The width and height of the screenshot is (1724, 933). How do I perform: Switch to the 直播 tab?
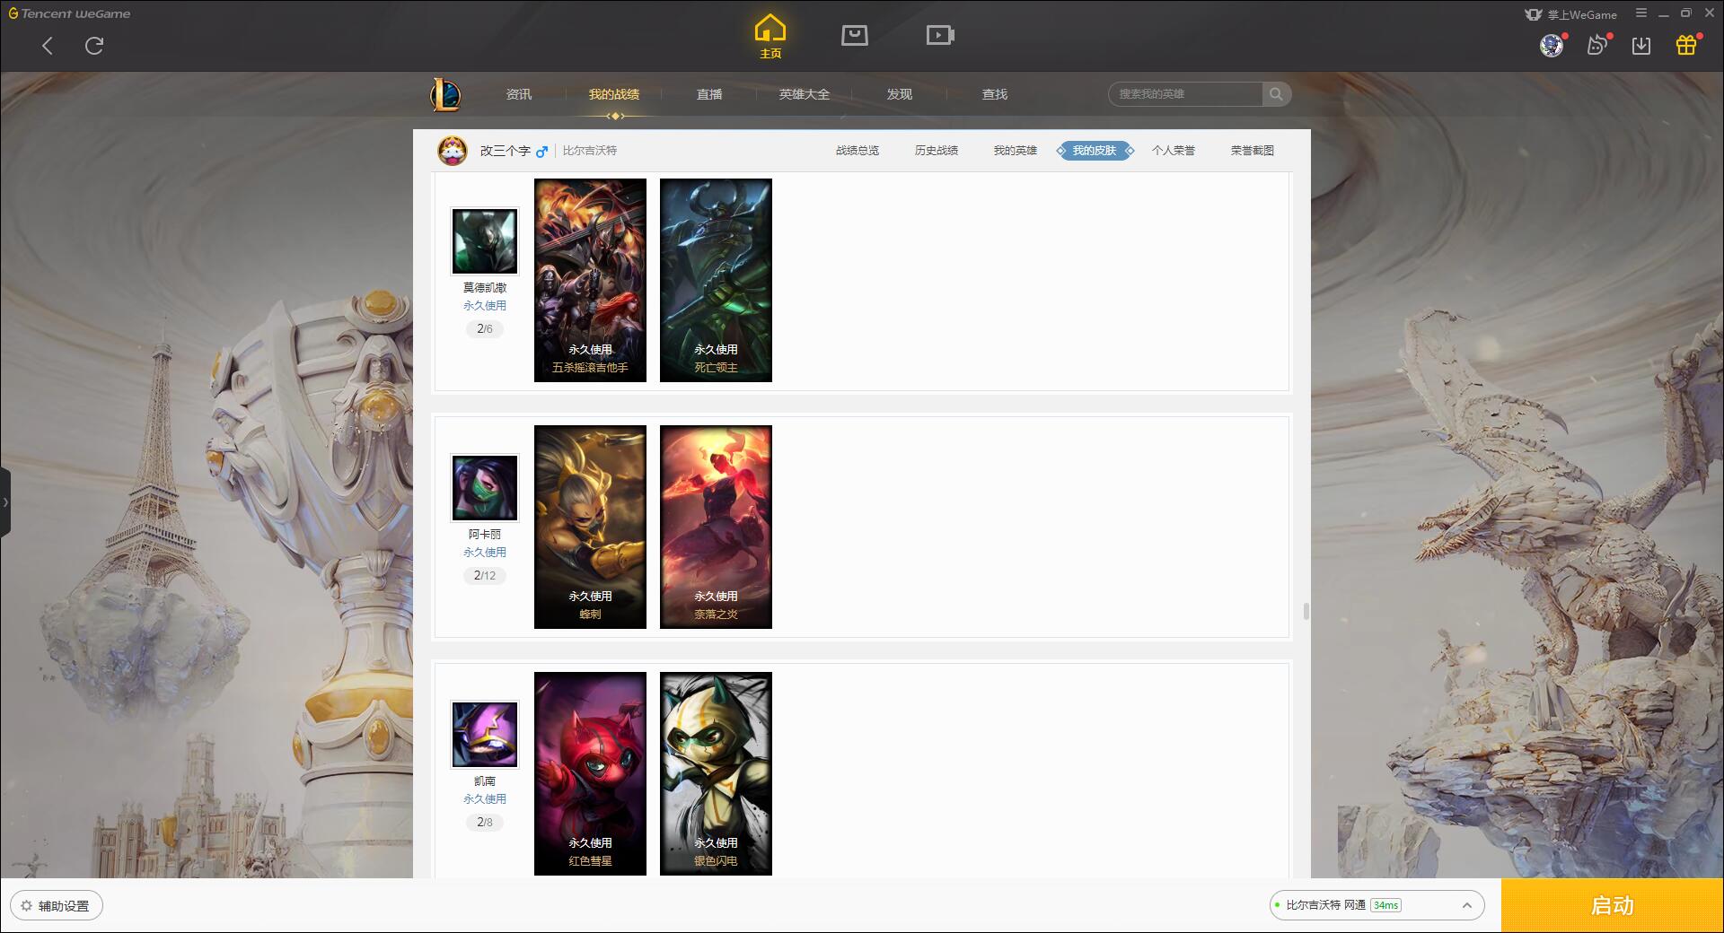click(x=709, y=94)
